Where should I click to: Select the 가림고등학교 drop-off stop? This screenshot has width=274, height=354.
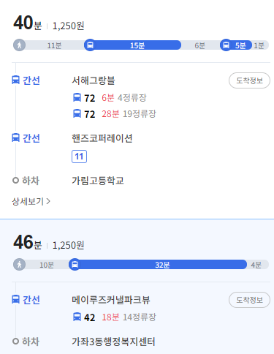click(x=98, y=181)
